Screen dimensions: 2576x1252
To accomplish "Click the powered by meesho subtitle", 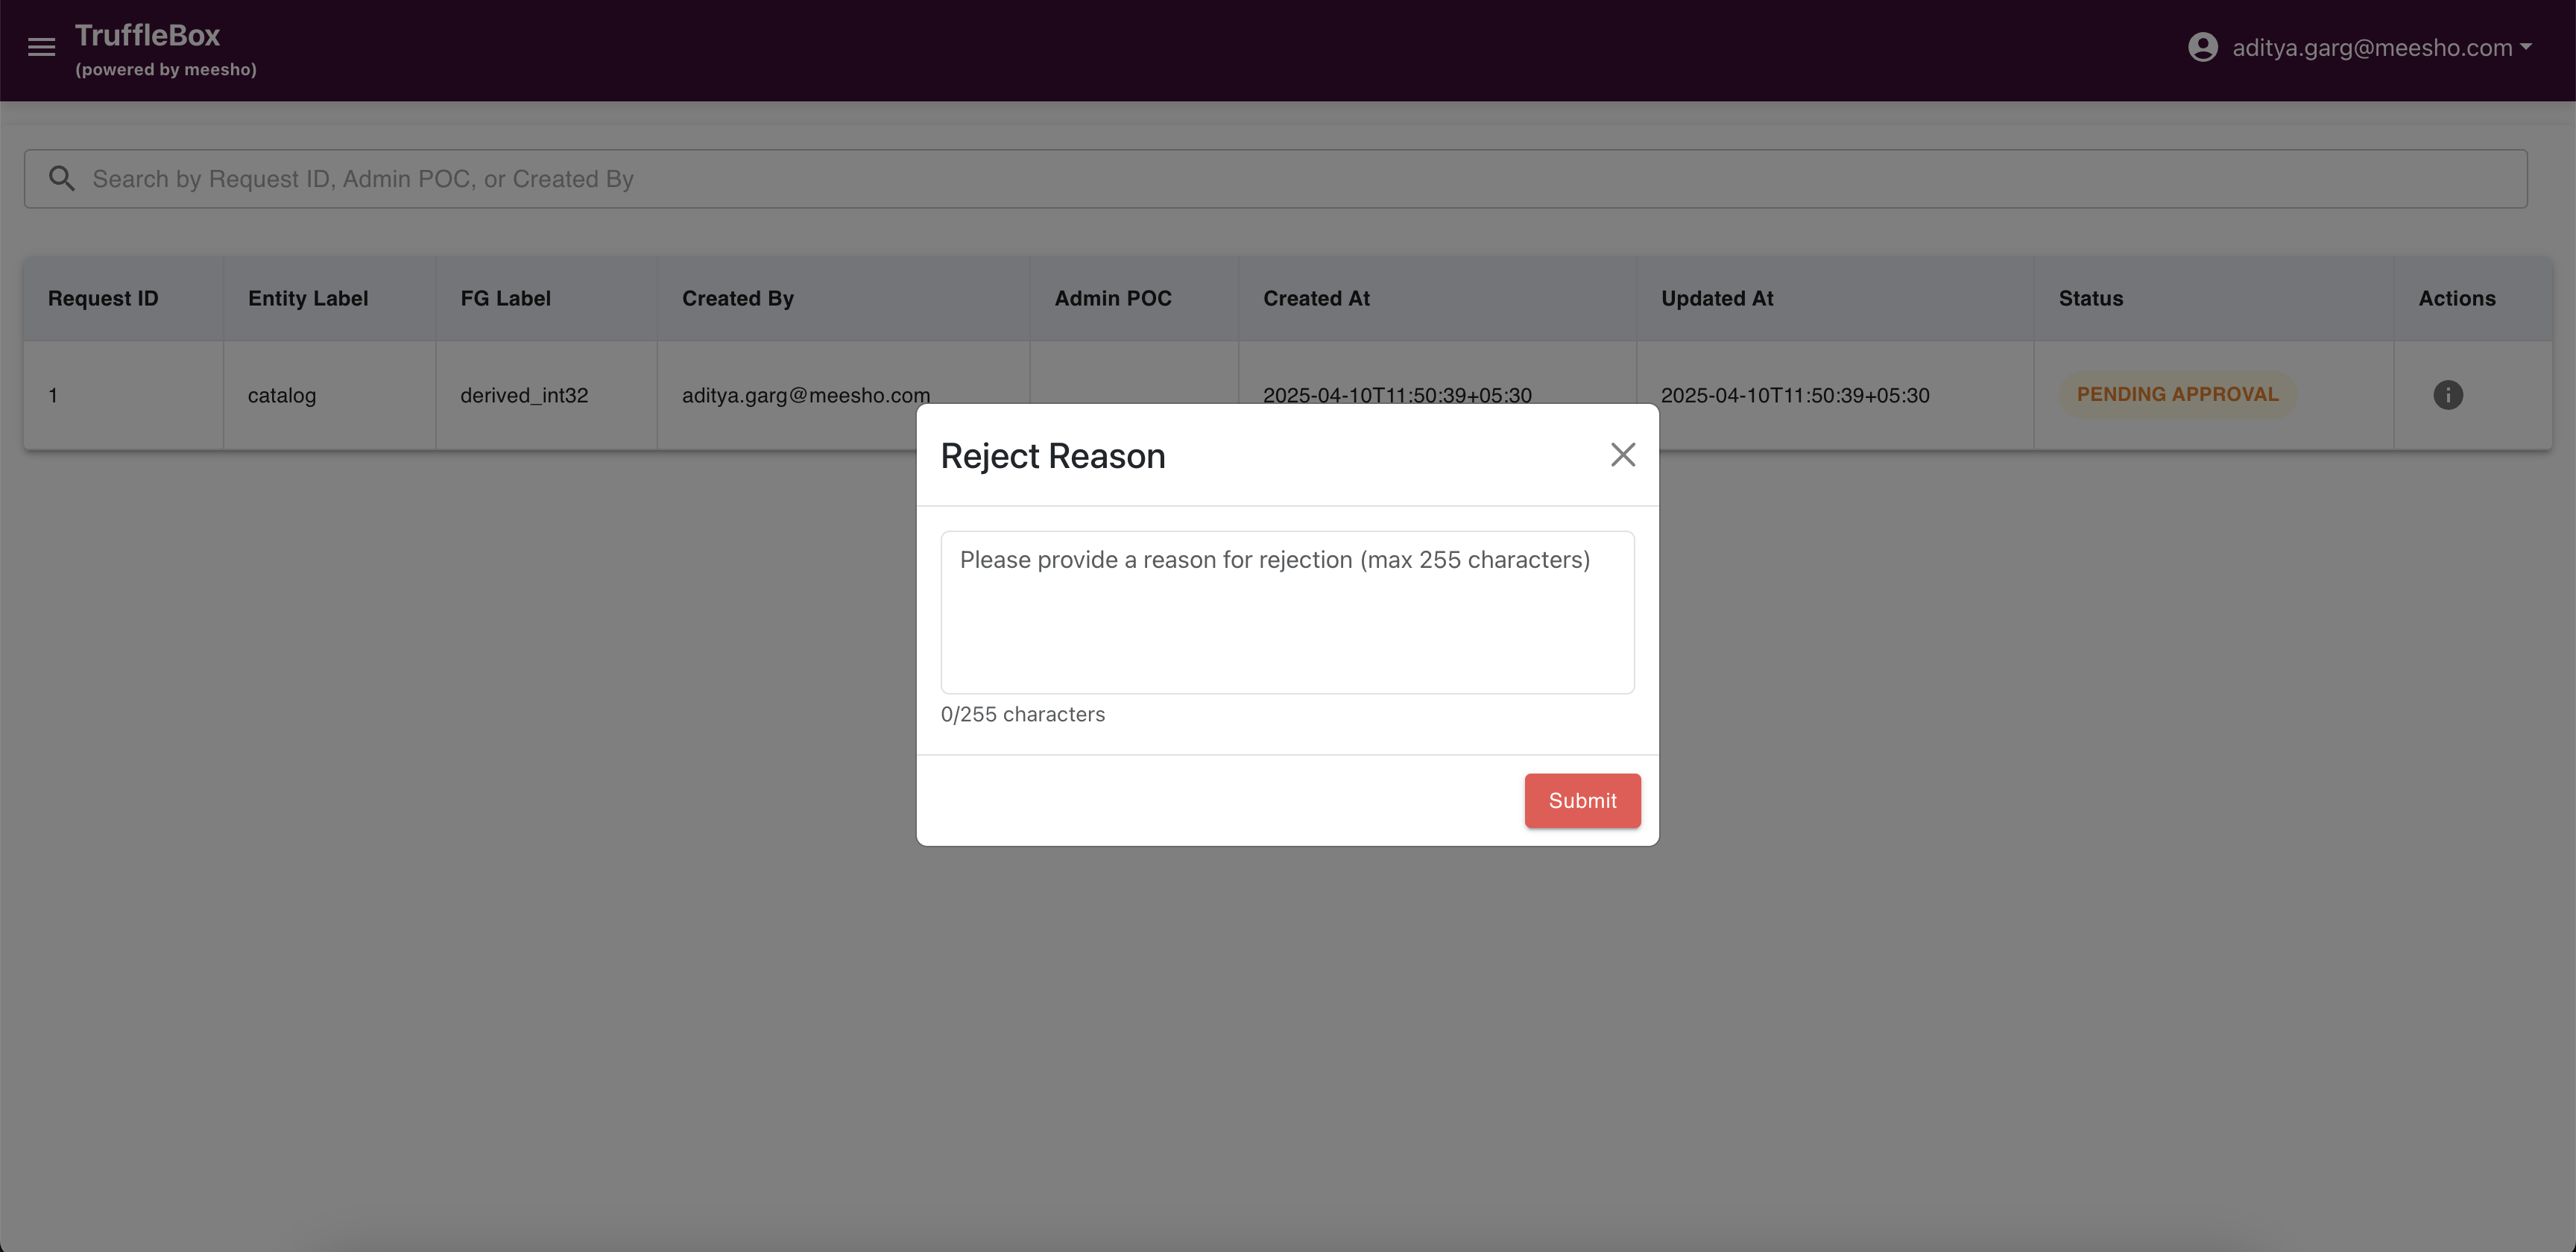I will pyautogui.click(x=166, y=69).
